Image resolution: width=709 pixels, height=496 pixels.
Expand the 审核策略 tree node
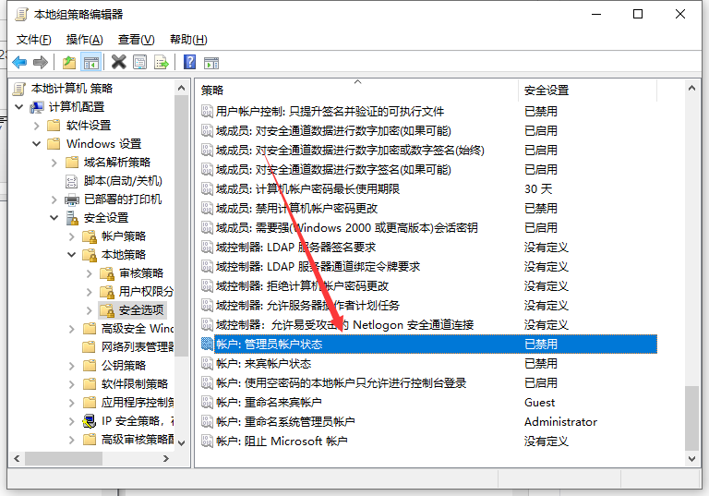point(88,273)
